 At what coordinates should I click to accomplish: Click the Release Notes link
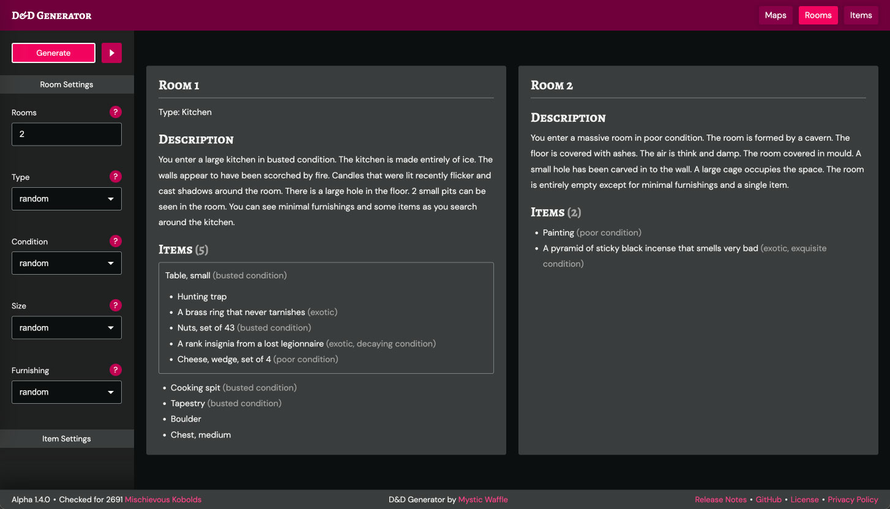tap(720, 499)
